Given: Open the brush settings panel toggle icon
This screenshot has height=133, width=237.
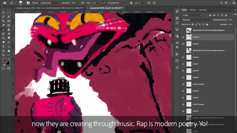Looking at the screenshot, I should 28,3.
